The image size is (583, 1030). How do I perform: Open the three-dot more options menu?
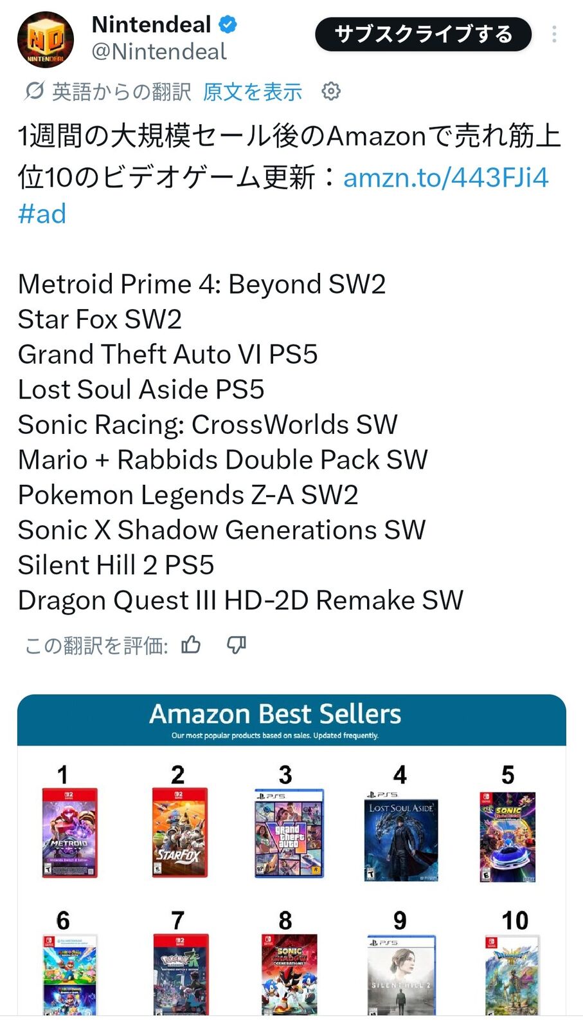[x=554, y=34]
